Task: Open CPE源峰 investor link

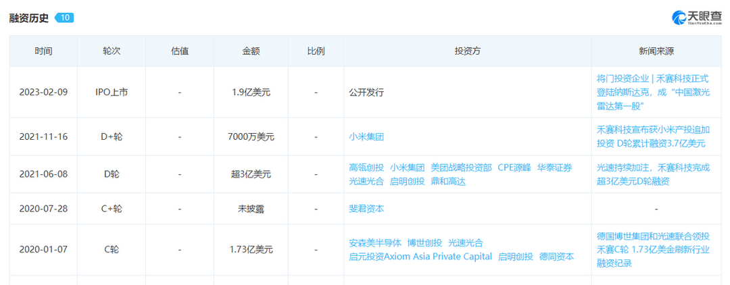Action: [x=514, y=168]
